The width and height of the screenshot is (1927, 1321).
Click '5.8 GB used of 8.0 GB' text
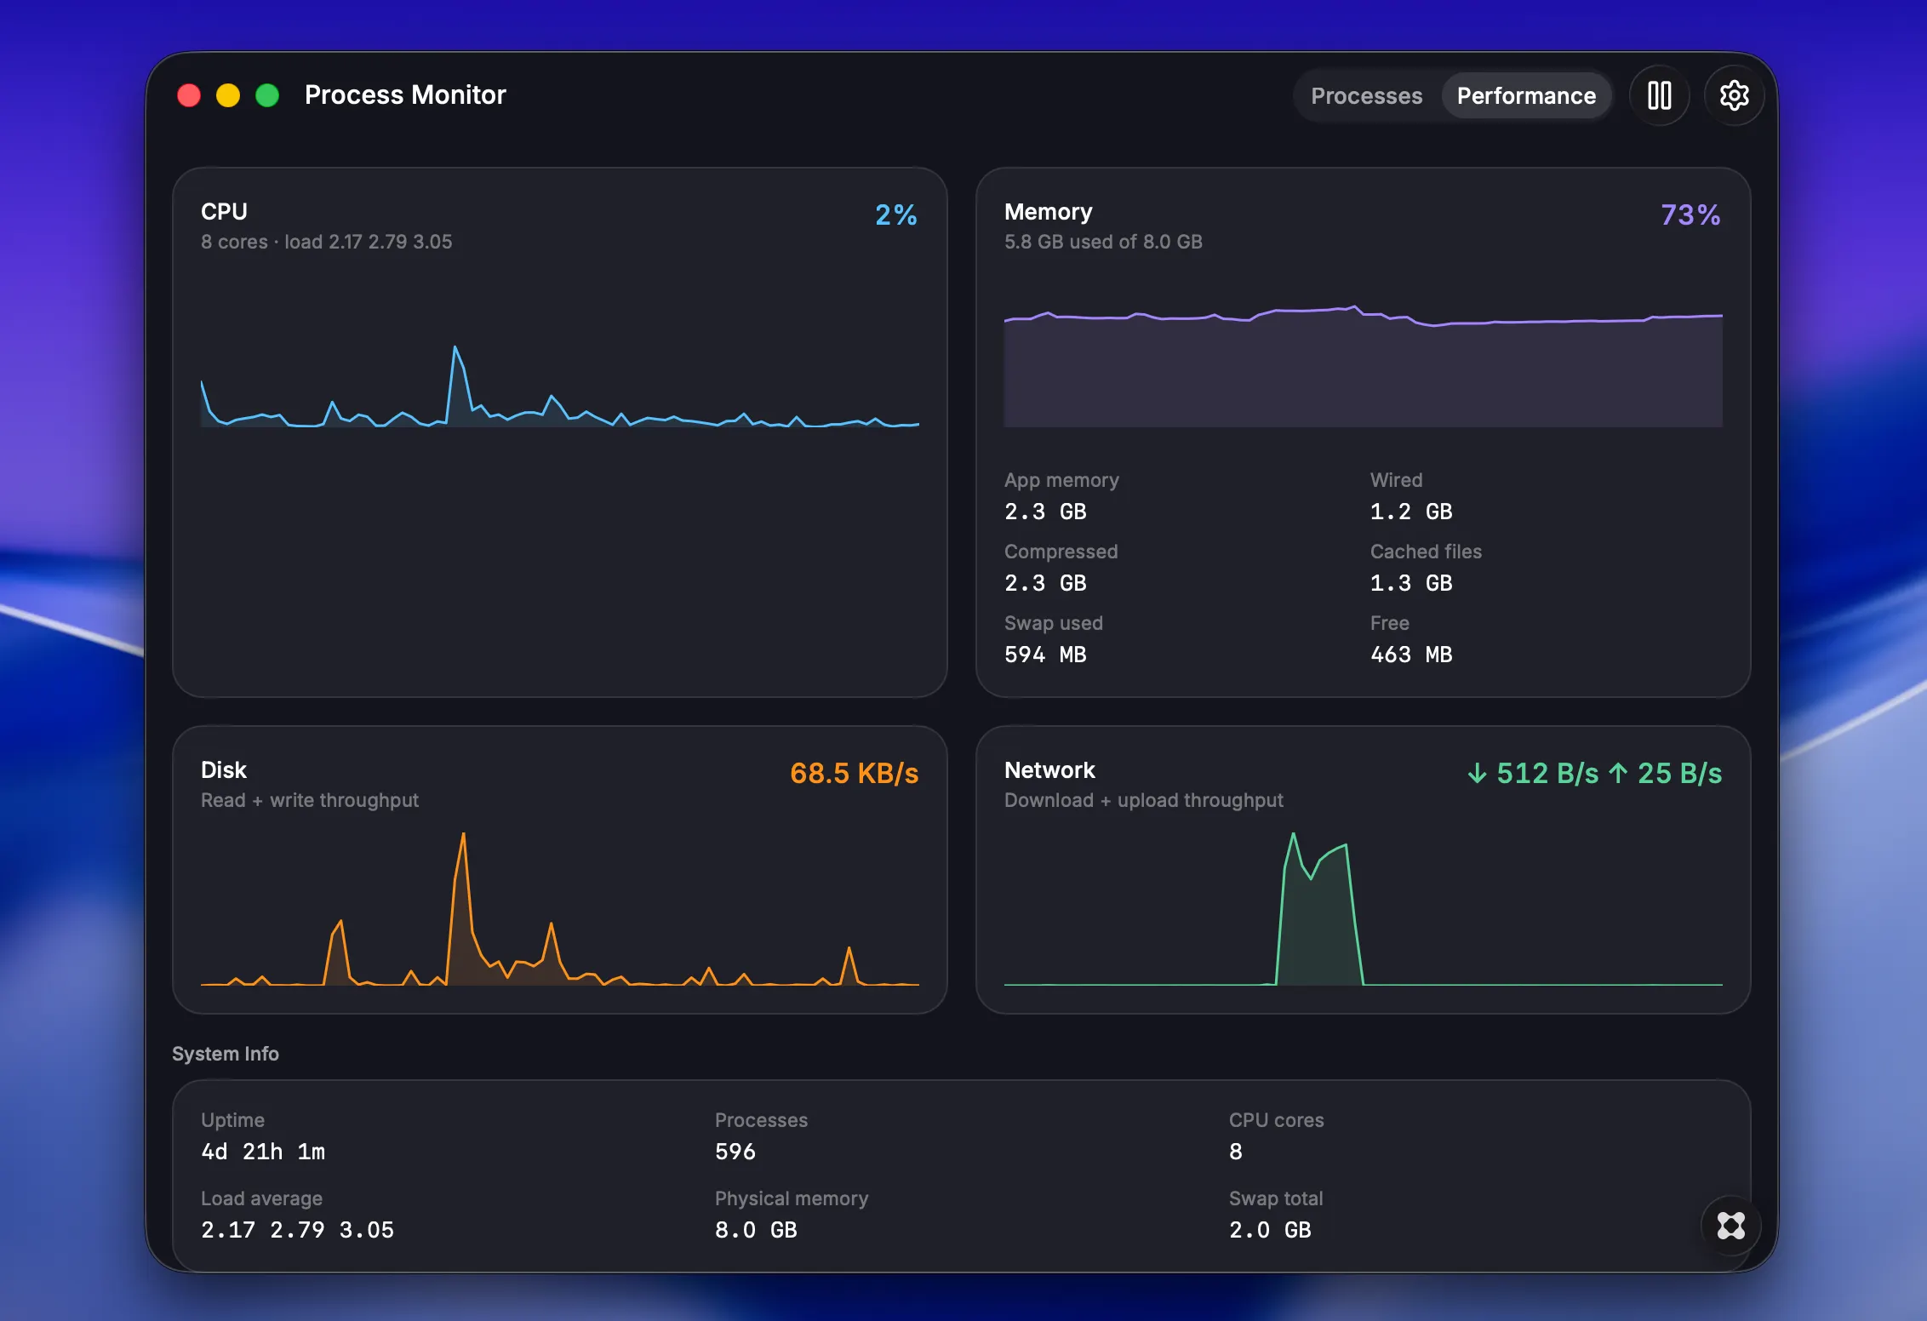1103,242
